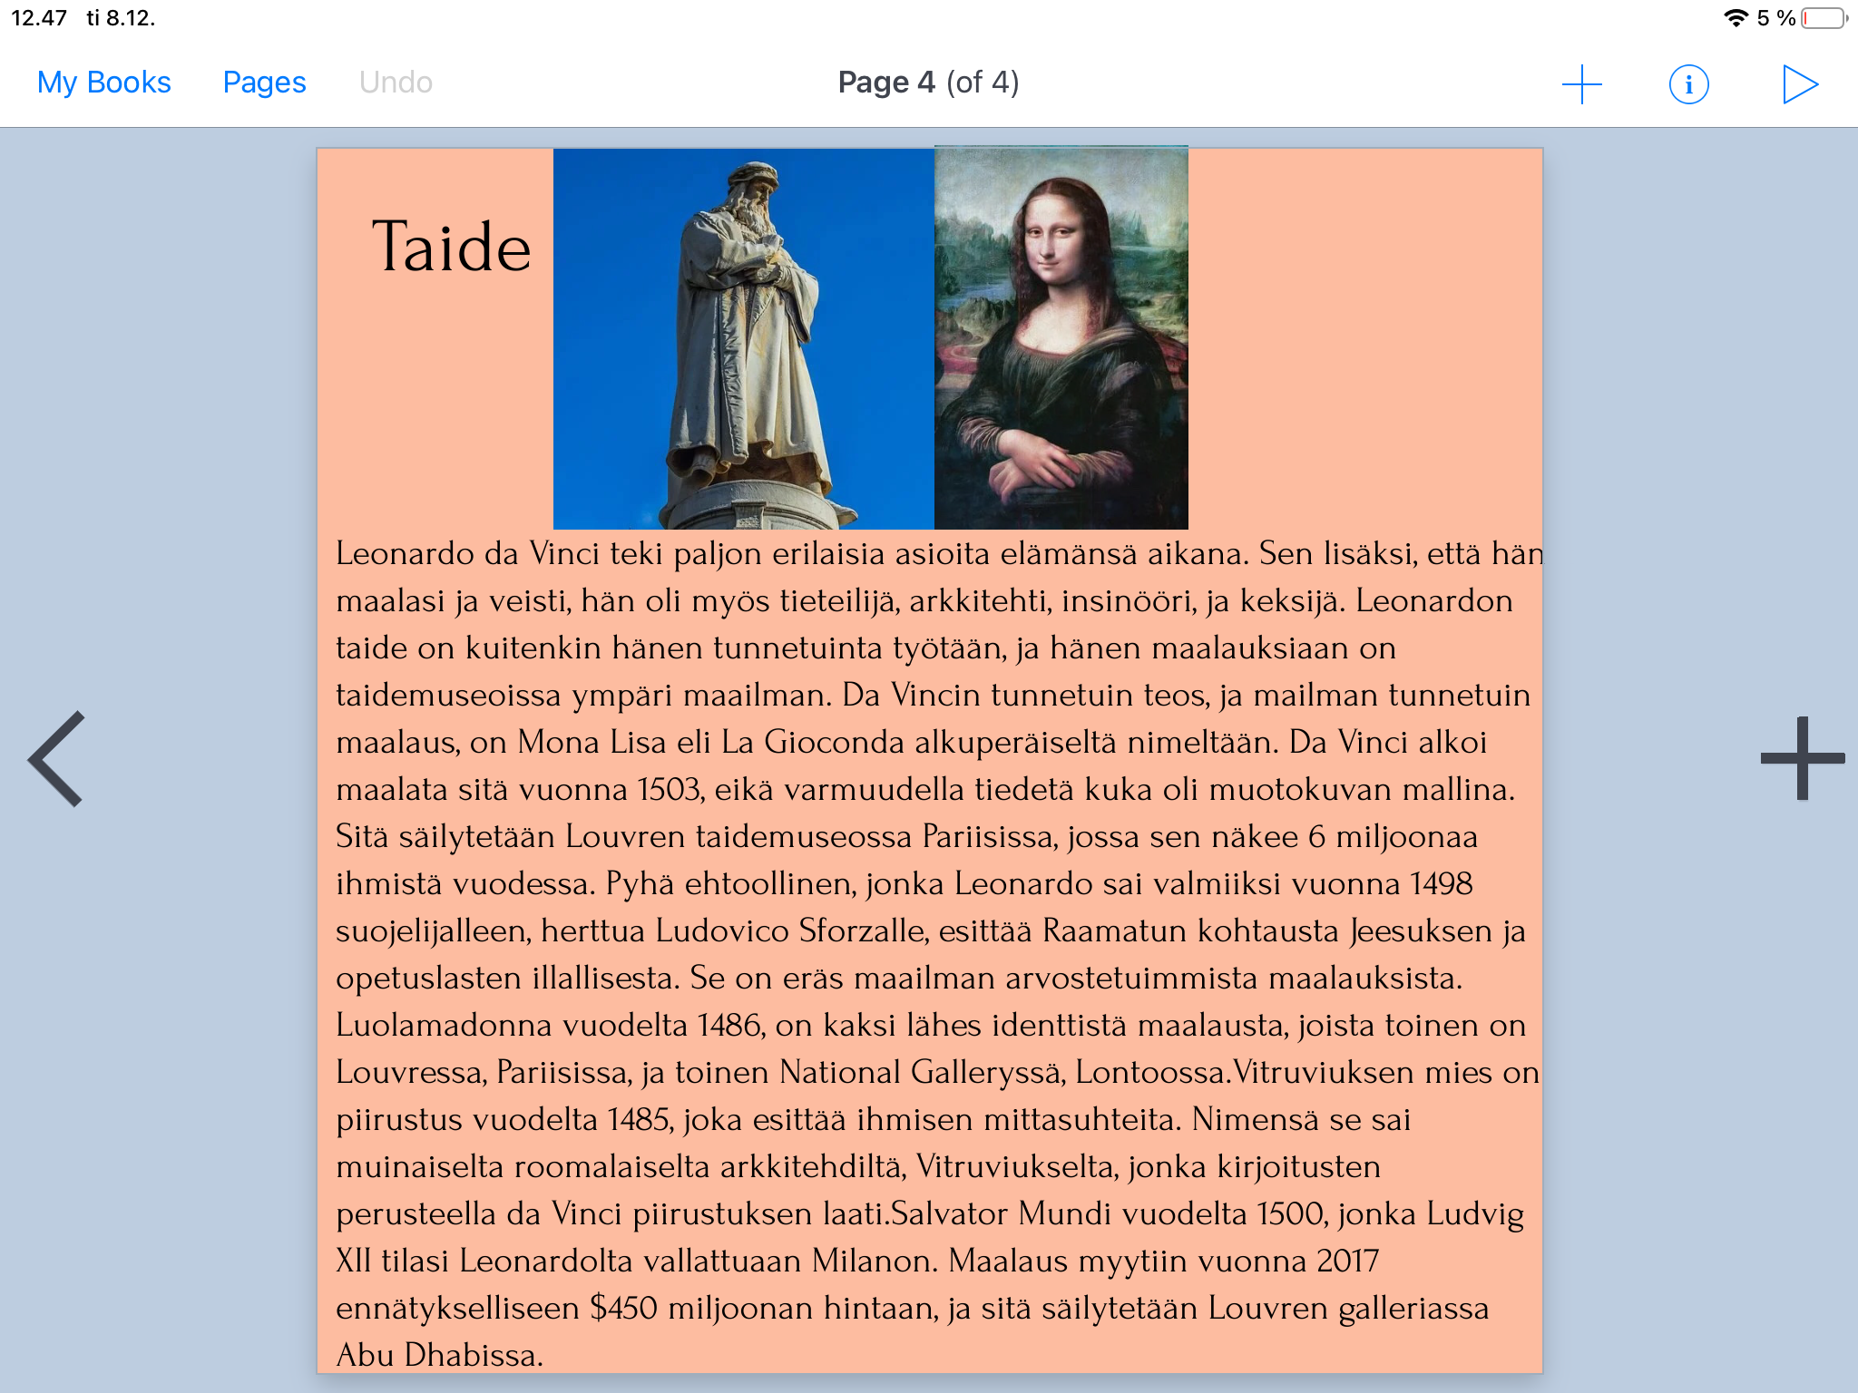Tap the battery percentage 5 % text
Screen dimensions: 1858x1393
(1775, 18)
